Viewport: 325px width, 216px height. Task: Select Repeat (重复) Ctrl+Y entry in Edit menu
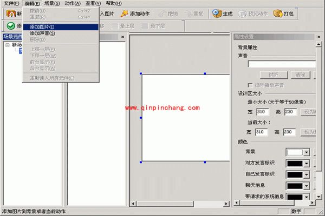61,17
